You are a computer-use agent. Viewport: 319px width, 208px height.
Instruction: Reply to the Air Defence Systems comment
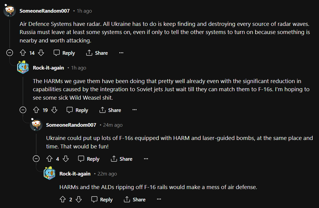pos(64,53)
